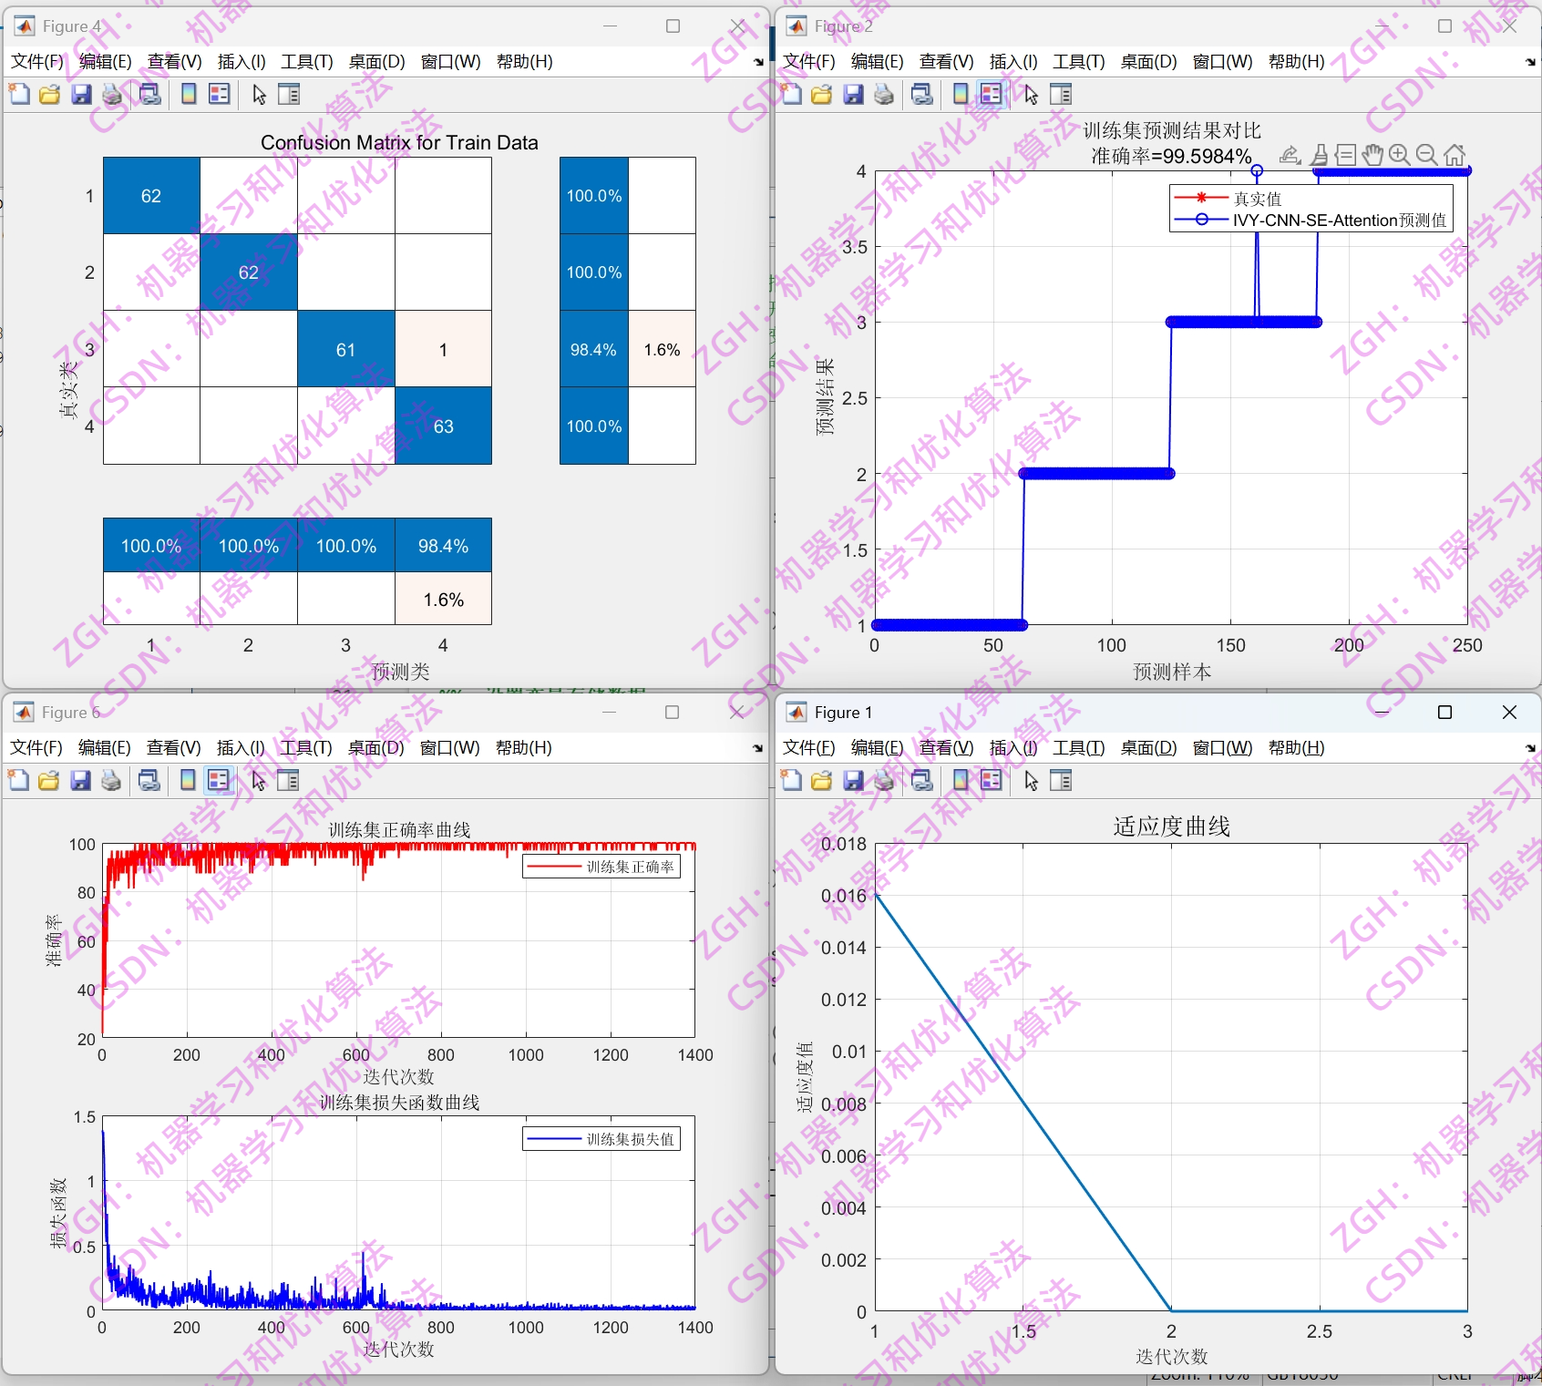Open Property Inspector icon in Figure 1
This screenshot has height=1386, width=1542.
click(1061, 780)
